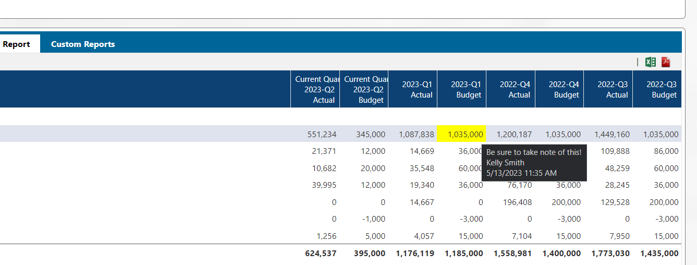Screen dimensions: 697x265
Task: Select the 196,408 cell
Action: [517, 202]
